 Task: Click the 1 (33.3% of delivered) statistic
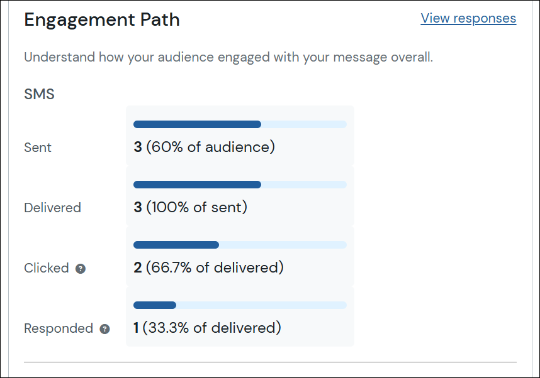(208, 328)
